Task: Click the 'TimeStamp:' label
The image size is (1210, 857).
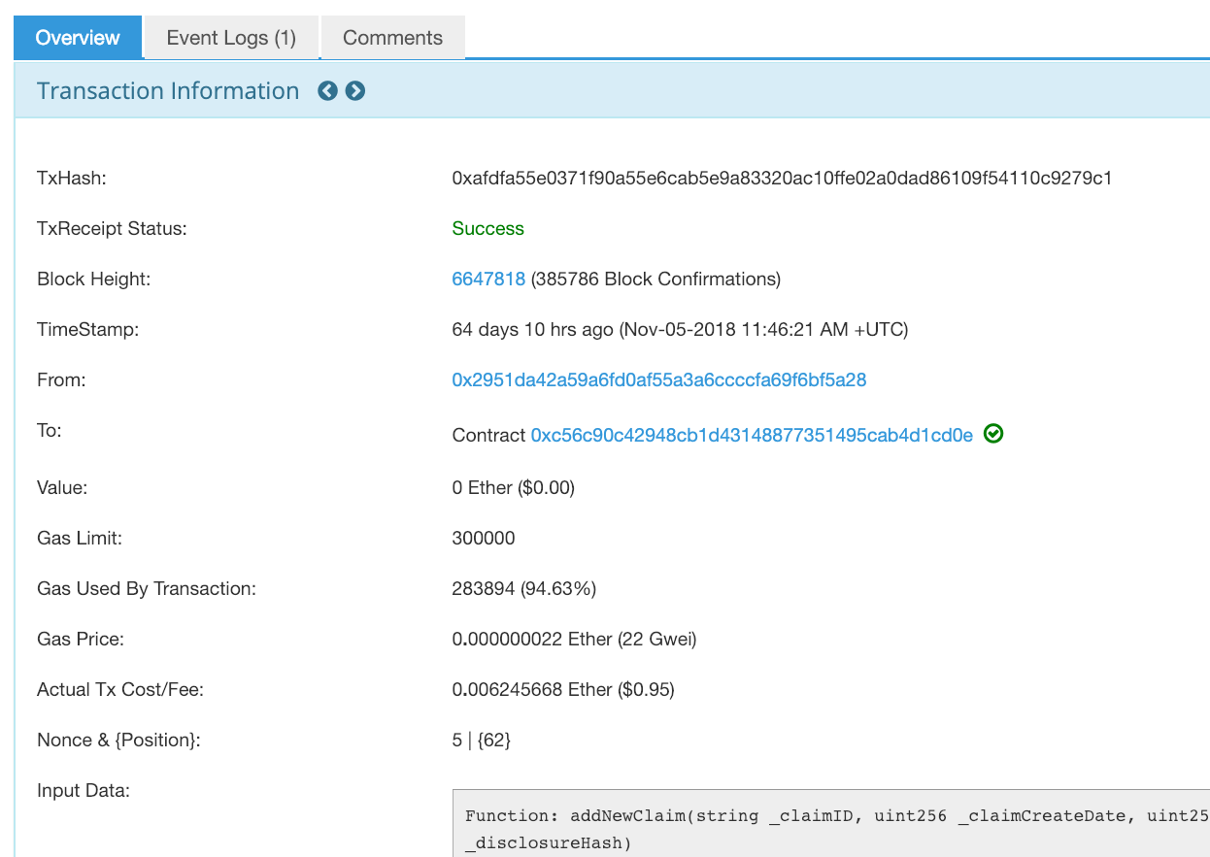Action: pyautogui.click(x=88, y=329)
